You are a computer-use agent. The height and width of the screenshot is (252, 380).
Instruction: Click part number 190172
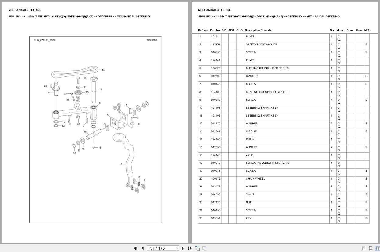215,179
